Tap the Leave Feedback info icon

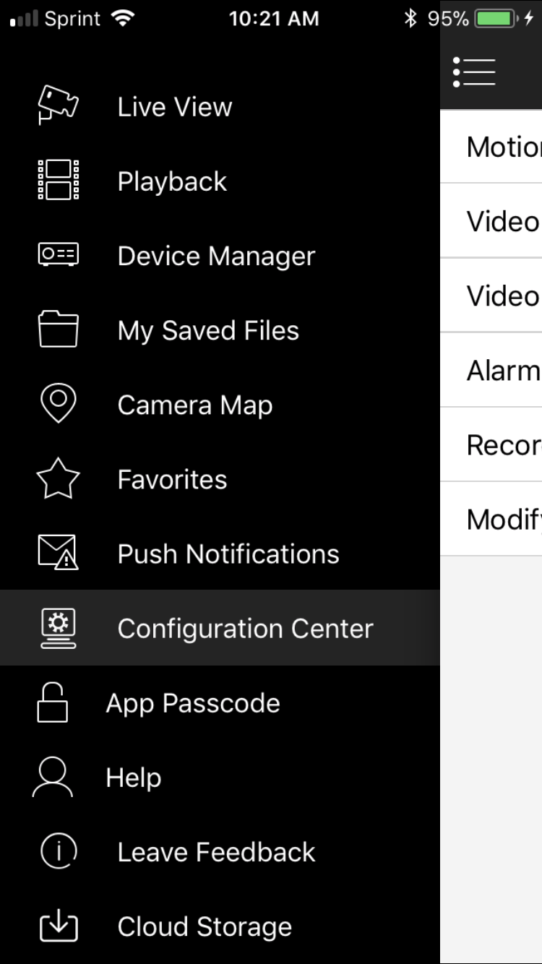click(x=58, y=851)
